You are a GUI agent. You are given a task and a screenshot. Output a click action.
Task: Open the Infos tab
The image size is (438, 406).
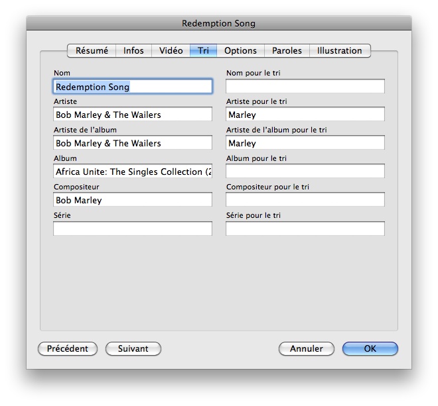click(x=133, y=51)
